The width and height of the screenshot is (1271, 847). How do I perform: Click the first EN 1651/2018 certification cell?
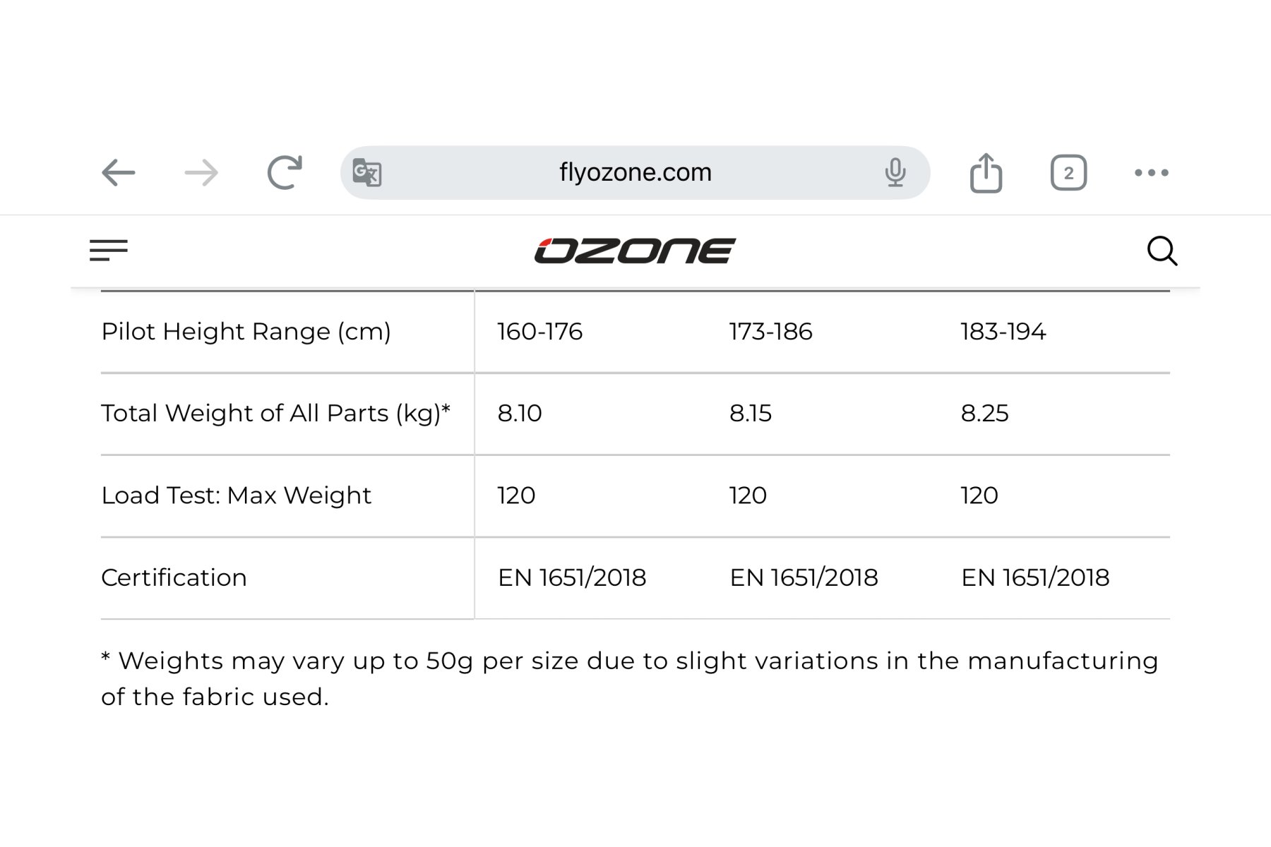572,577
